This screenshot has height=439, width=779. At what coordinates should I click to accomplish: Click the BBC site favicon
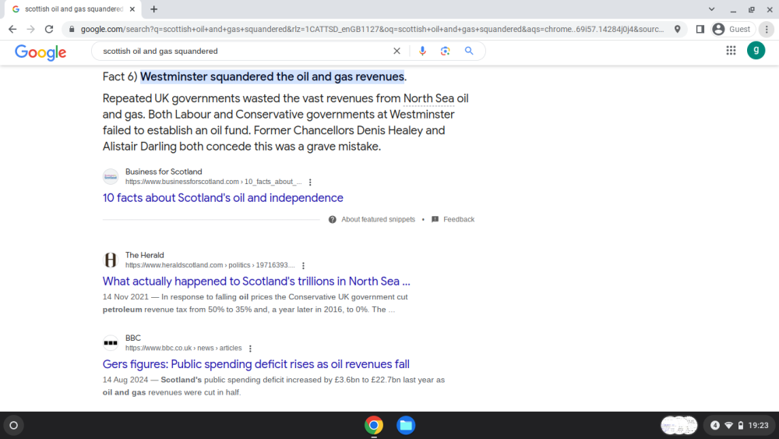click(x=111, y=342)
